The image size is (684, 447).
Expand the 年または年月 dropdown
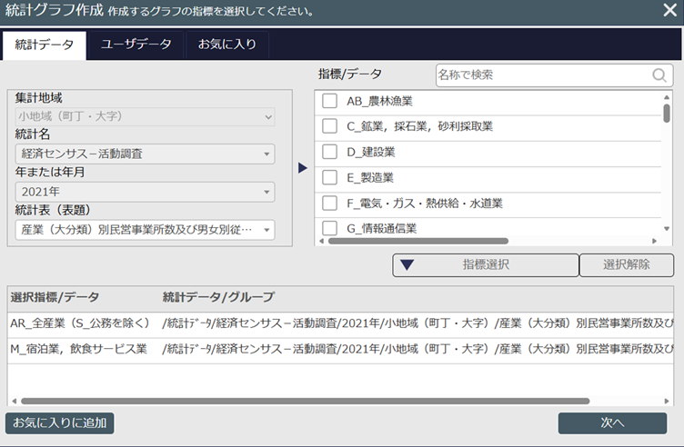click(145, 192)
